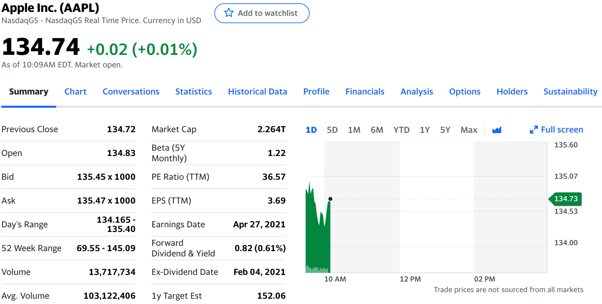Image resolution: width=602 pixels, height=304 pixels.
Task: View the Historical Data tab
Action: coord(258,92)
